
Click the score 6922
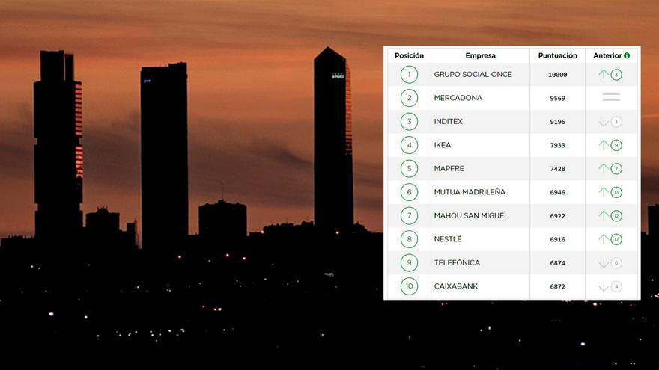click(x=557, y=215)
